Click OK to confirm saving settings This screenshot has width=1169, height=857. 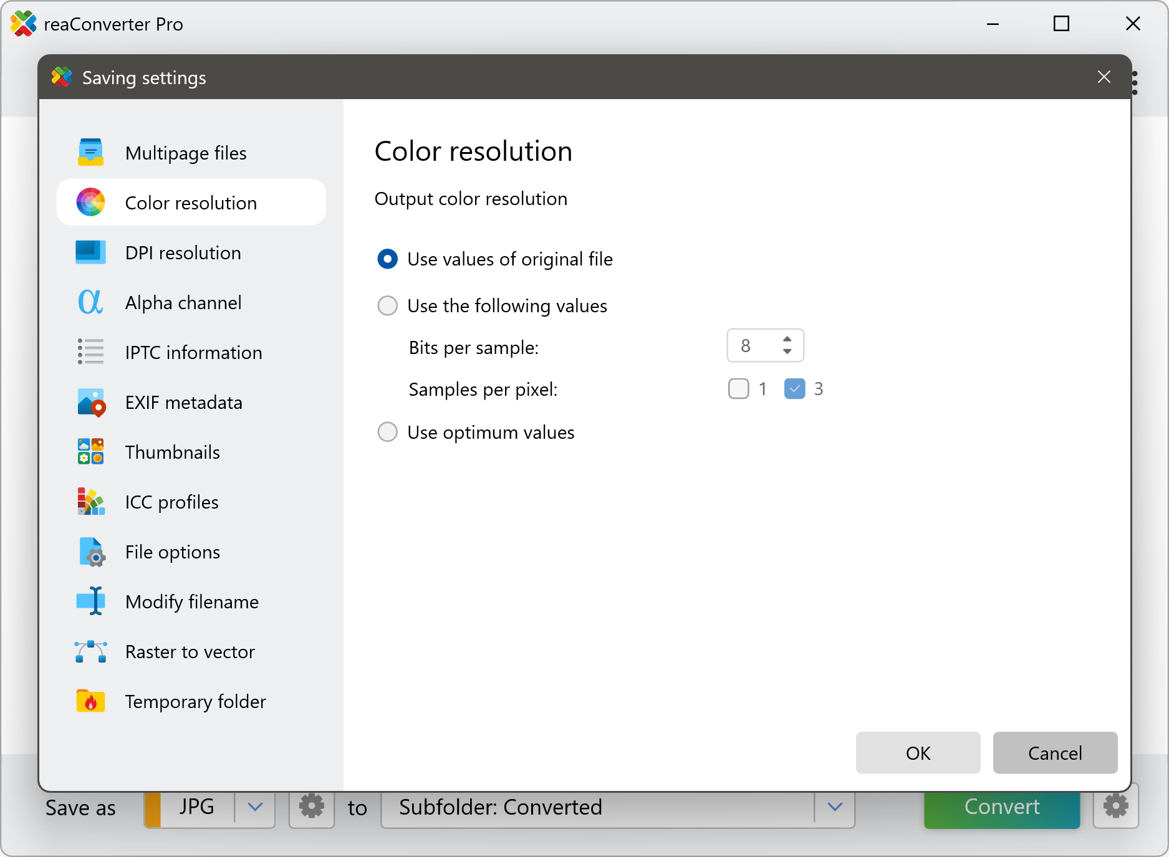(918, 753)
